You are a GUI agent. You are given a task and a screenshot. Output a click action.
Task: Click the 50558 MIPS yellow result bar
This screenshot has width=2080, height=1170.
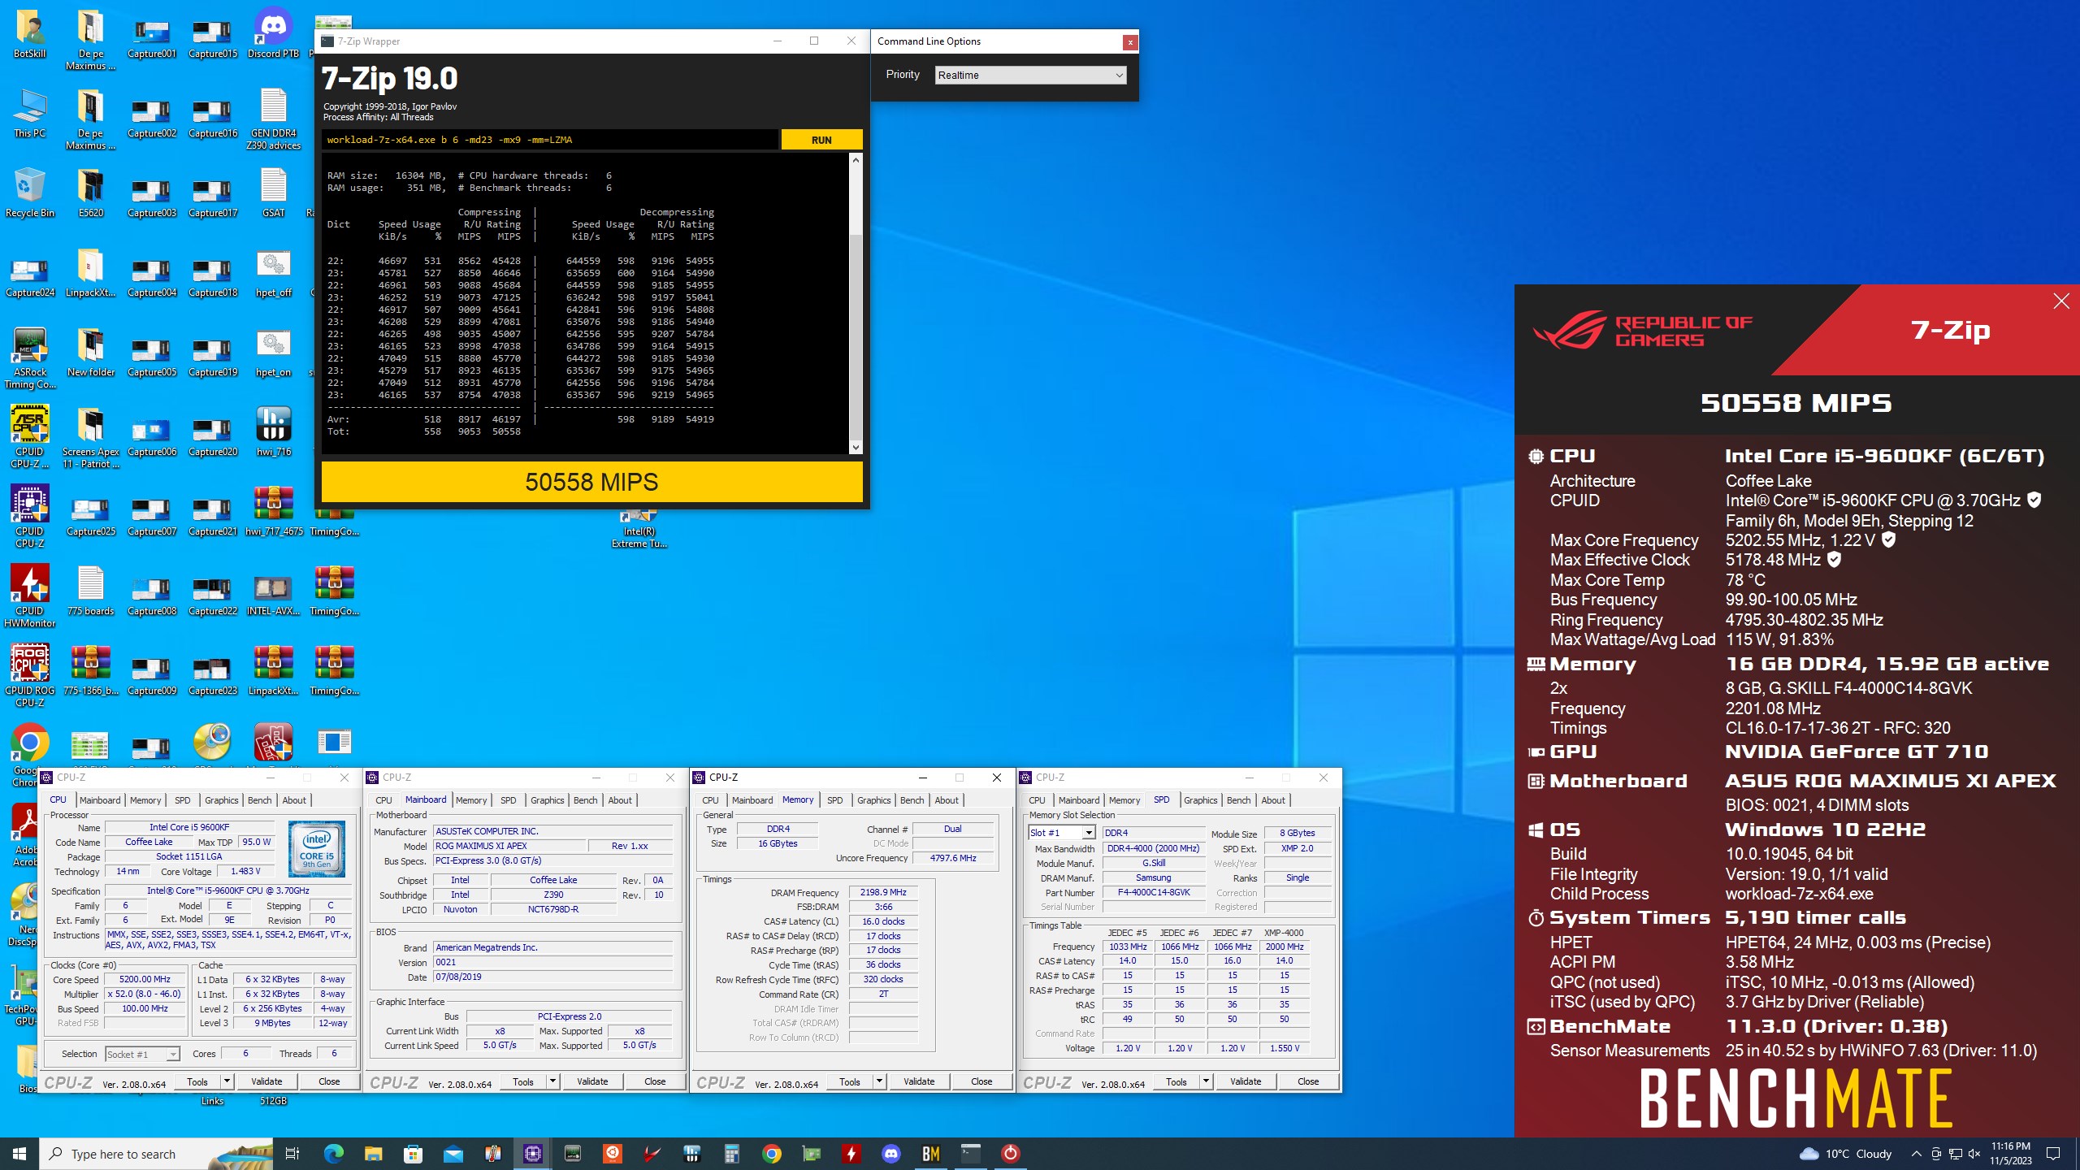(x=591, y=482)
